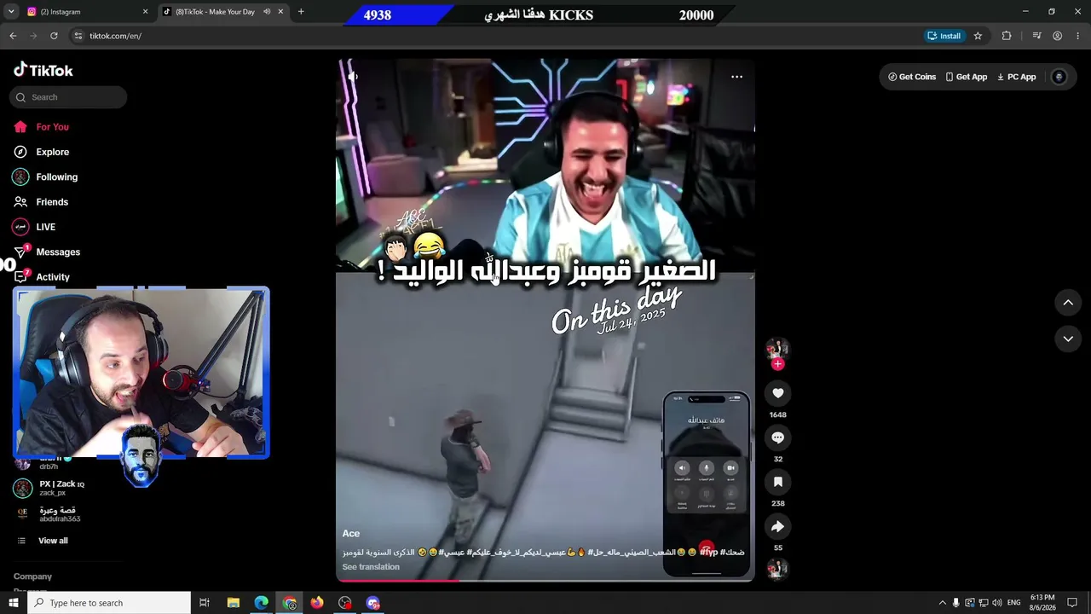Open the abdulrah363 followed account
Image resolution: width=1091 pixels, height=614 pixels.
pyautogui.click(x=60, y=514)
